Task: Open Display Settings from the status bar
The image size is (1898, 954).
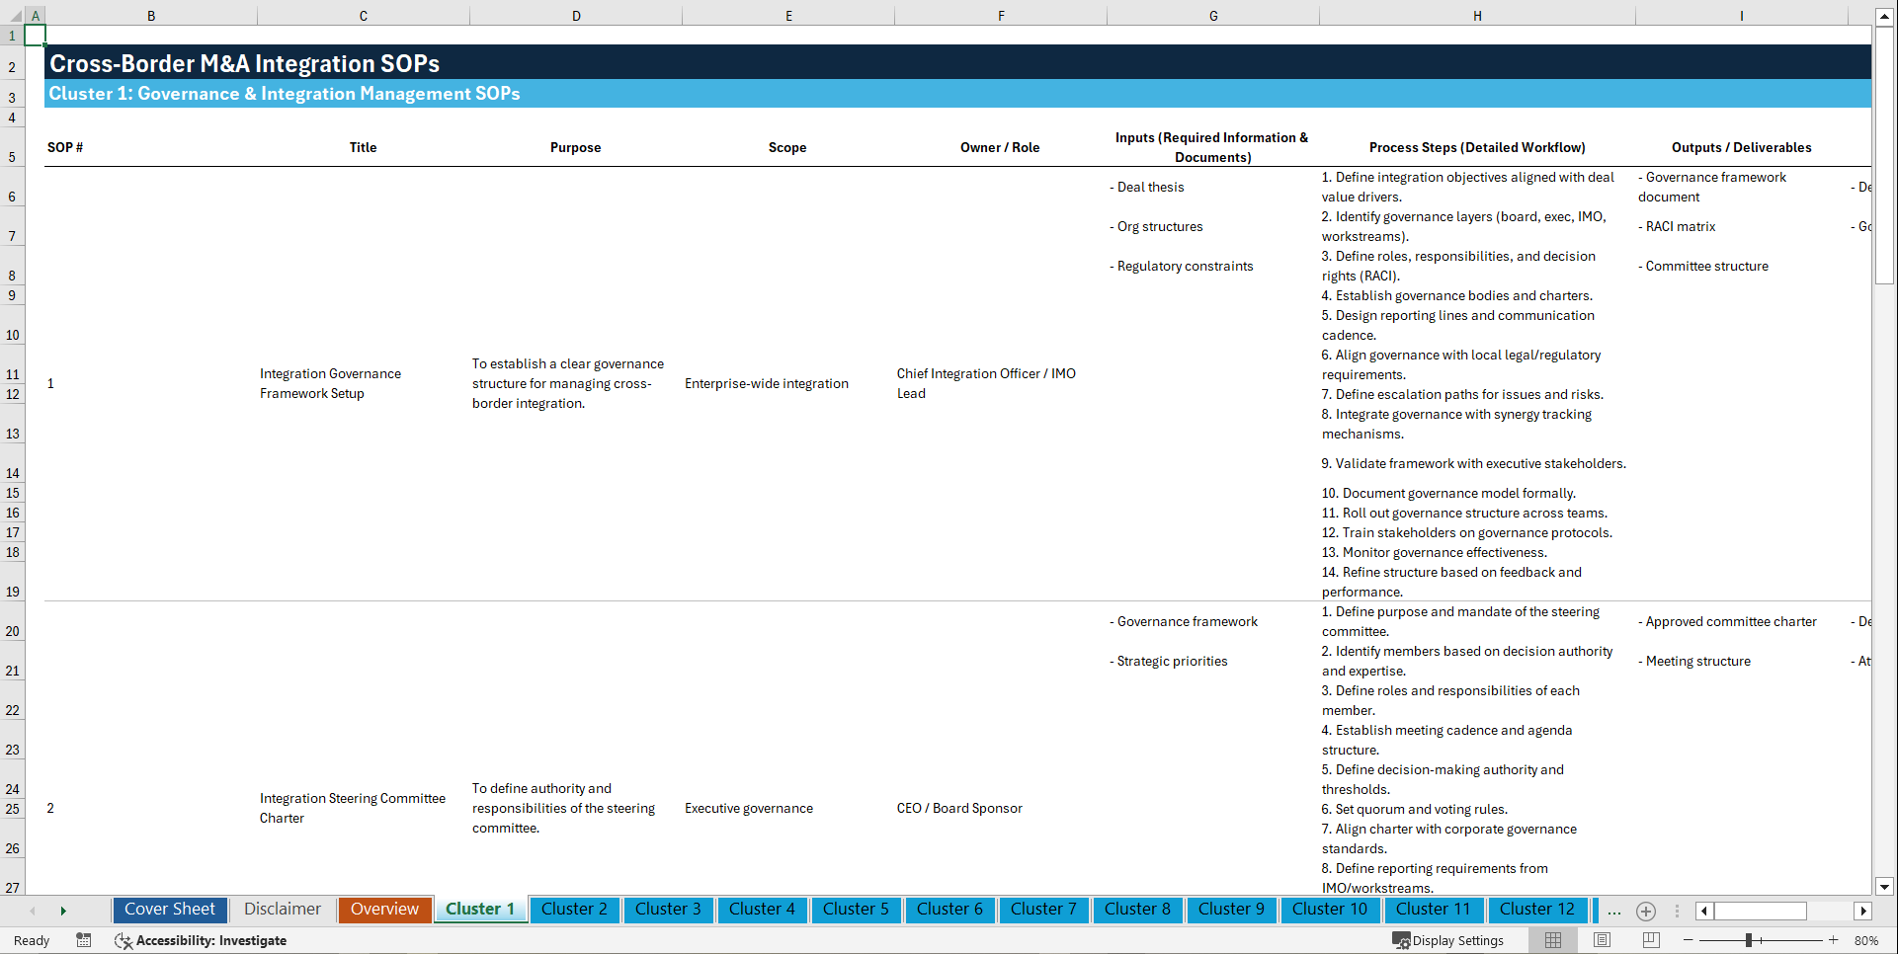Action: [x=1448, y=940]
